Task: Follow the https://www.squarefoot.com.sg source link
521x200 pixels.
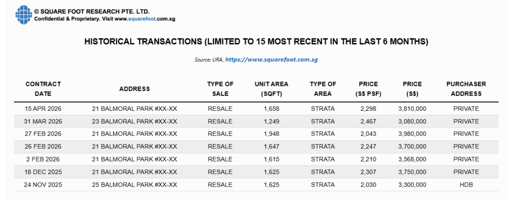Action: coord(271,60)
